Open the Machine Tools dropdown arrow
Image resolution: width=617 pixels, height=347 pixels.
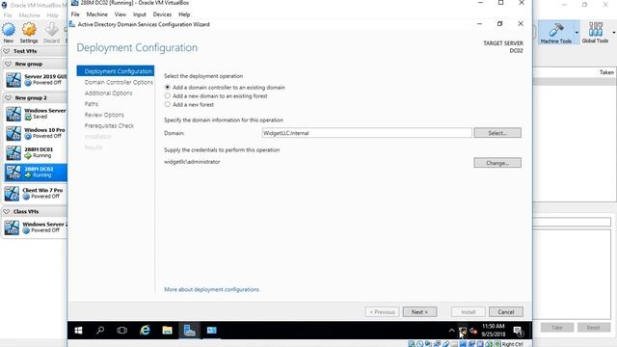(x=577, y=33)
